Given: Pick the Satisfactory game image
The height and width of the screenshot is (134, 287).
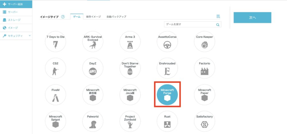Looking at the screenshot, I should 204,121.
